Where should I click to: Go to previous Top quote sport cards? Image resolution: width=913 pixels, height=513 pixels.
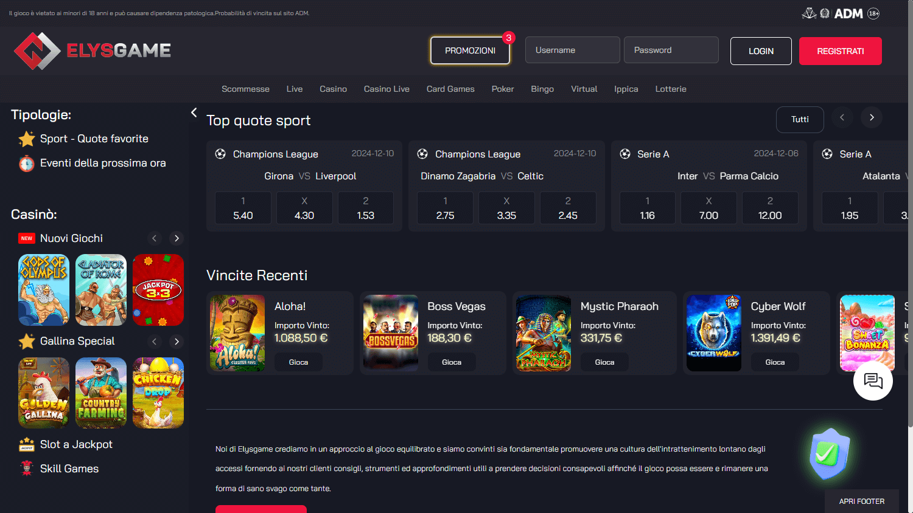[842, 118]
